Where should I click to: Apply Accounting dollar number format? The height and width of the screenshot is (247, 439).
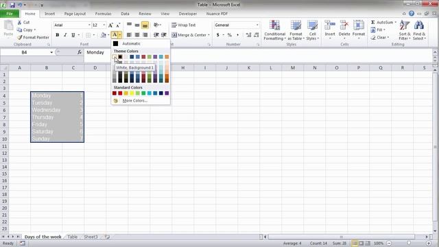pyautogui.click(x=218, y=35)
